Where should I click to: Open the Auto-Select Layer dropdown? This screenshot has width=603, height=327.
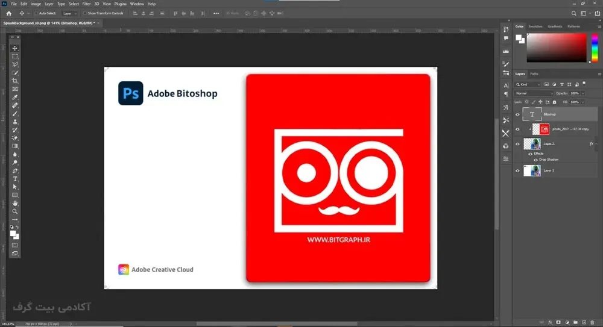[x=69, y=13]
